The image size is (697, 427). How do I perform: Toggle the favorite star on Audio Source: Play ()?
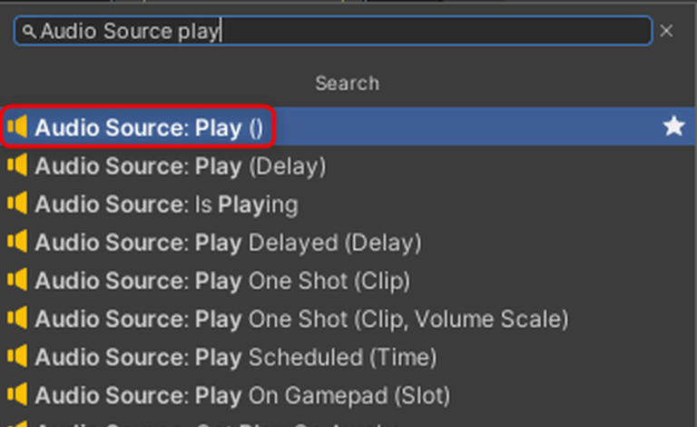click(673, 127)
